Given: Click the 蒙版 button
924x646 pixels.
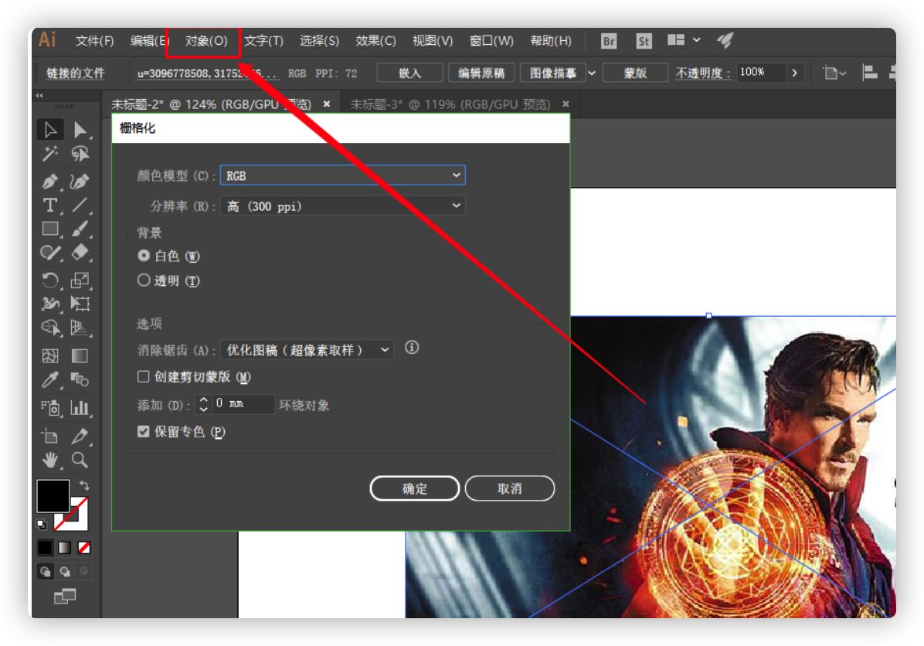Looking at the screenshot, I should click(x=635, y=73).
